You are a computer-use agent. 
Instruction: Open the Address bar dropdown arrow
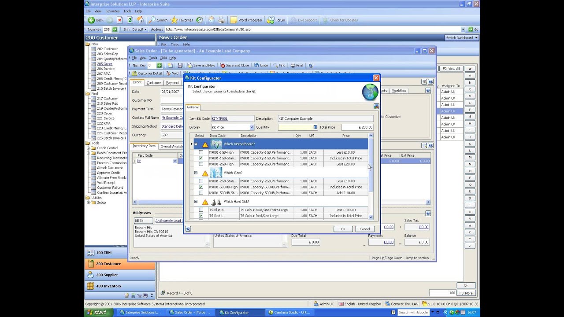463,29
